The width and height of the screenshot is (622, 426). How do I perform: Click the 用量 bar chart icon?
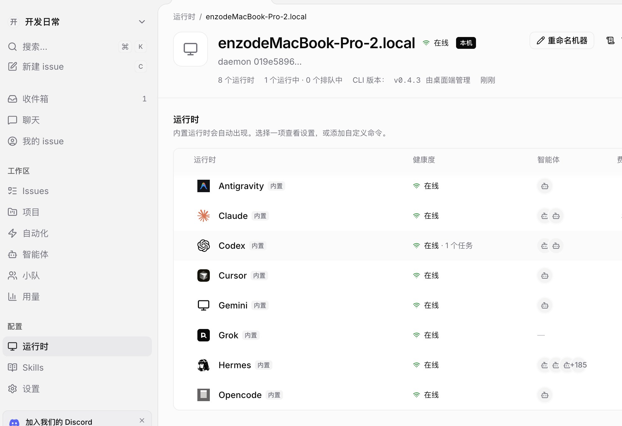(x=12, y=297)
